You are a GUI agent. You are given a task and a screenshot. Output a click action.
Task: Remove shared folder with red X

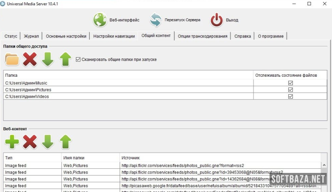[x=30, y=60]
